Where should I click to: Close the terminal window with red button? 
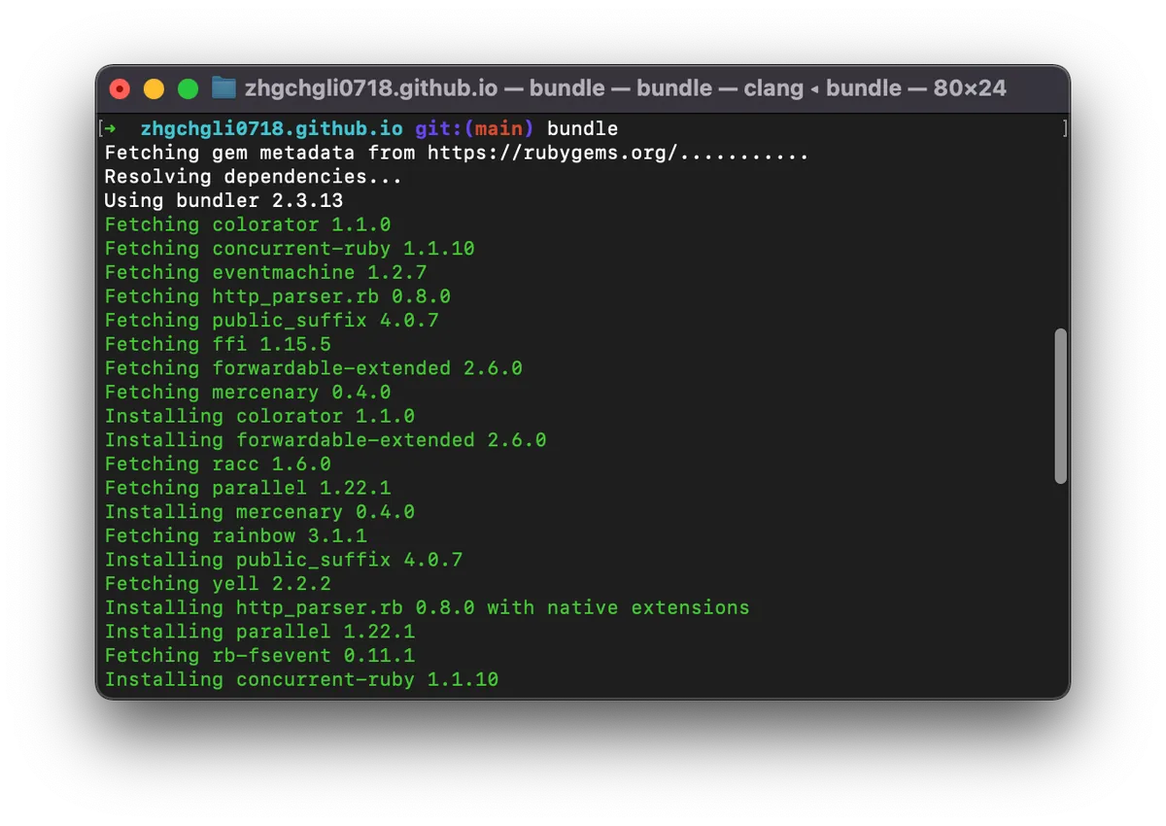(120, 89)
